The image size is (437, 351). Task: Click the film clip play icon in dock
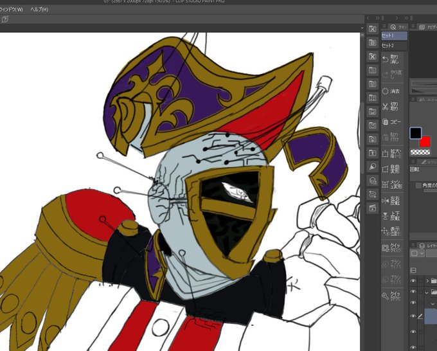(373, 208)
